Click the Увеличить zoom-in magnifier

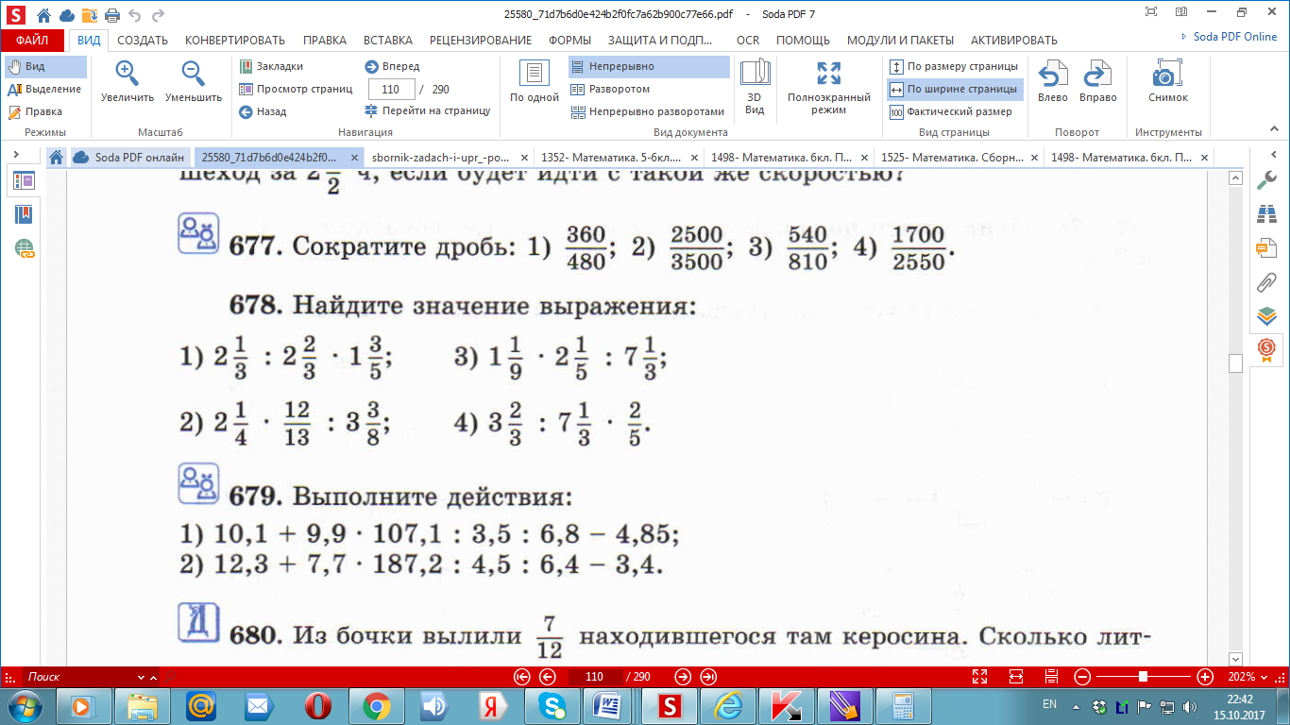127,74
